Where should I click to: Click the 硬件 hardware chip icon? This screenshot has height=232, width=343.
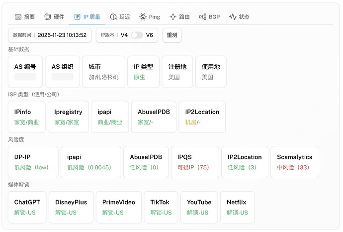(48, 17)
